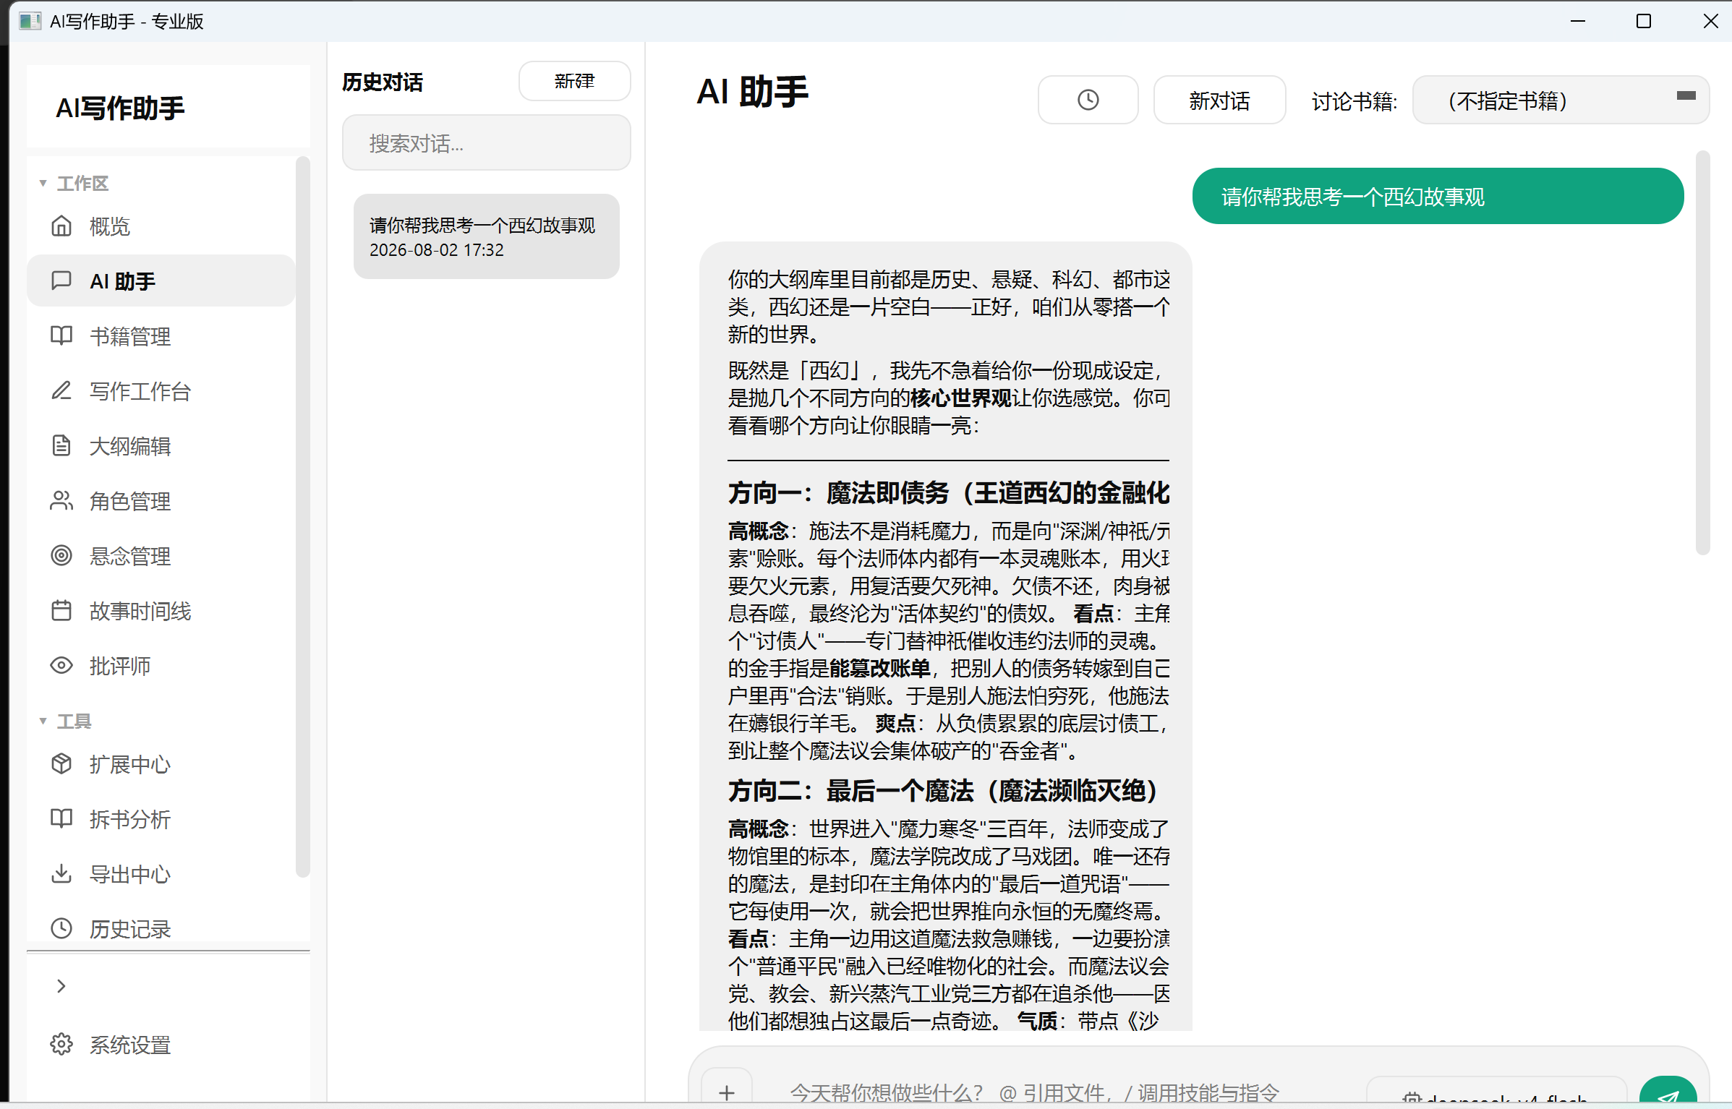Click the 拆书分析 open-book icon

pos(61,818)
